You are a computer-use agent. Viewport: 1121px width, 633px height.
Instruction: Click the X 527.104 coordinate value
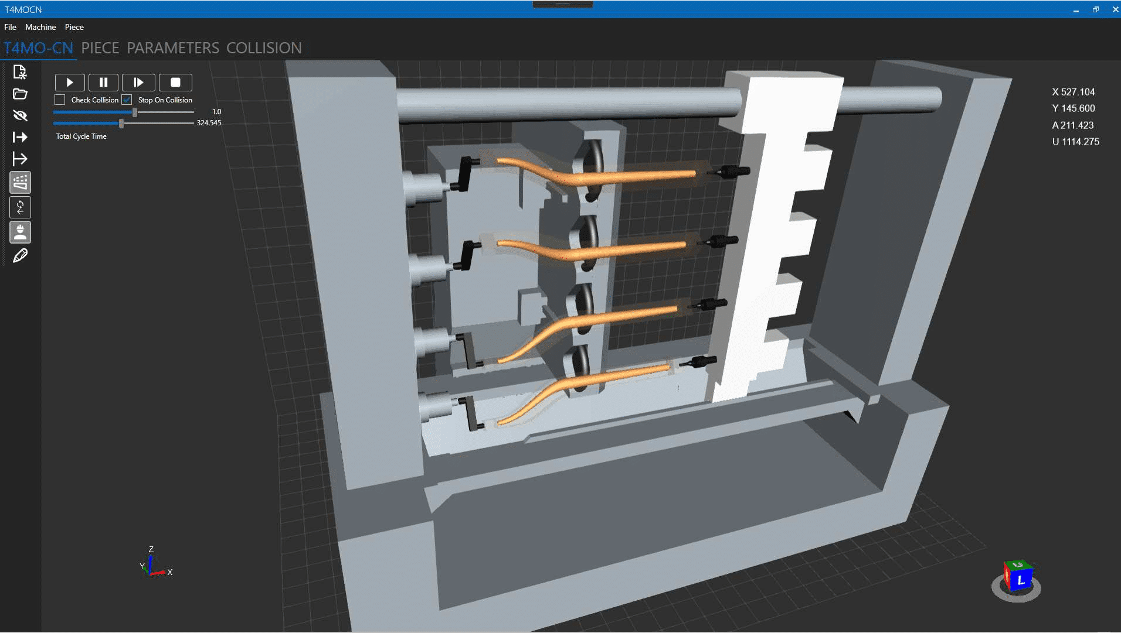tap(1073, 92)
